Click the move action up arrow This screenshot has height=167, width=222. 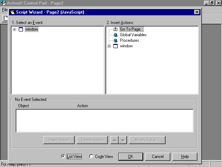point(114,140)
